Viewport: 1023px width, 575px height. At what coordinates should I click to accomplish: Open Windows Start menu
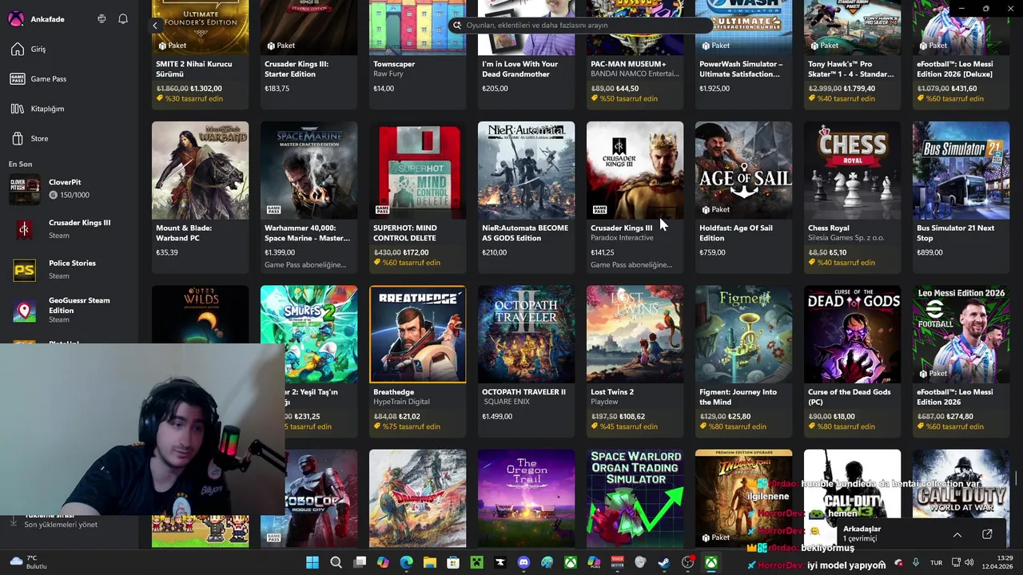[x=312, y=563]
